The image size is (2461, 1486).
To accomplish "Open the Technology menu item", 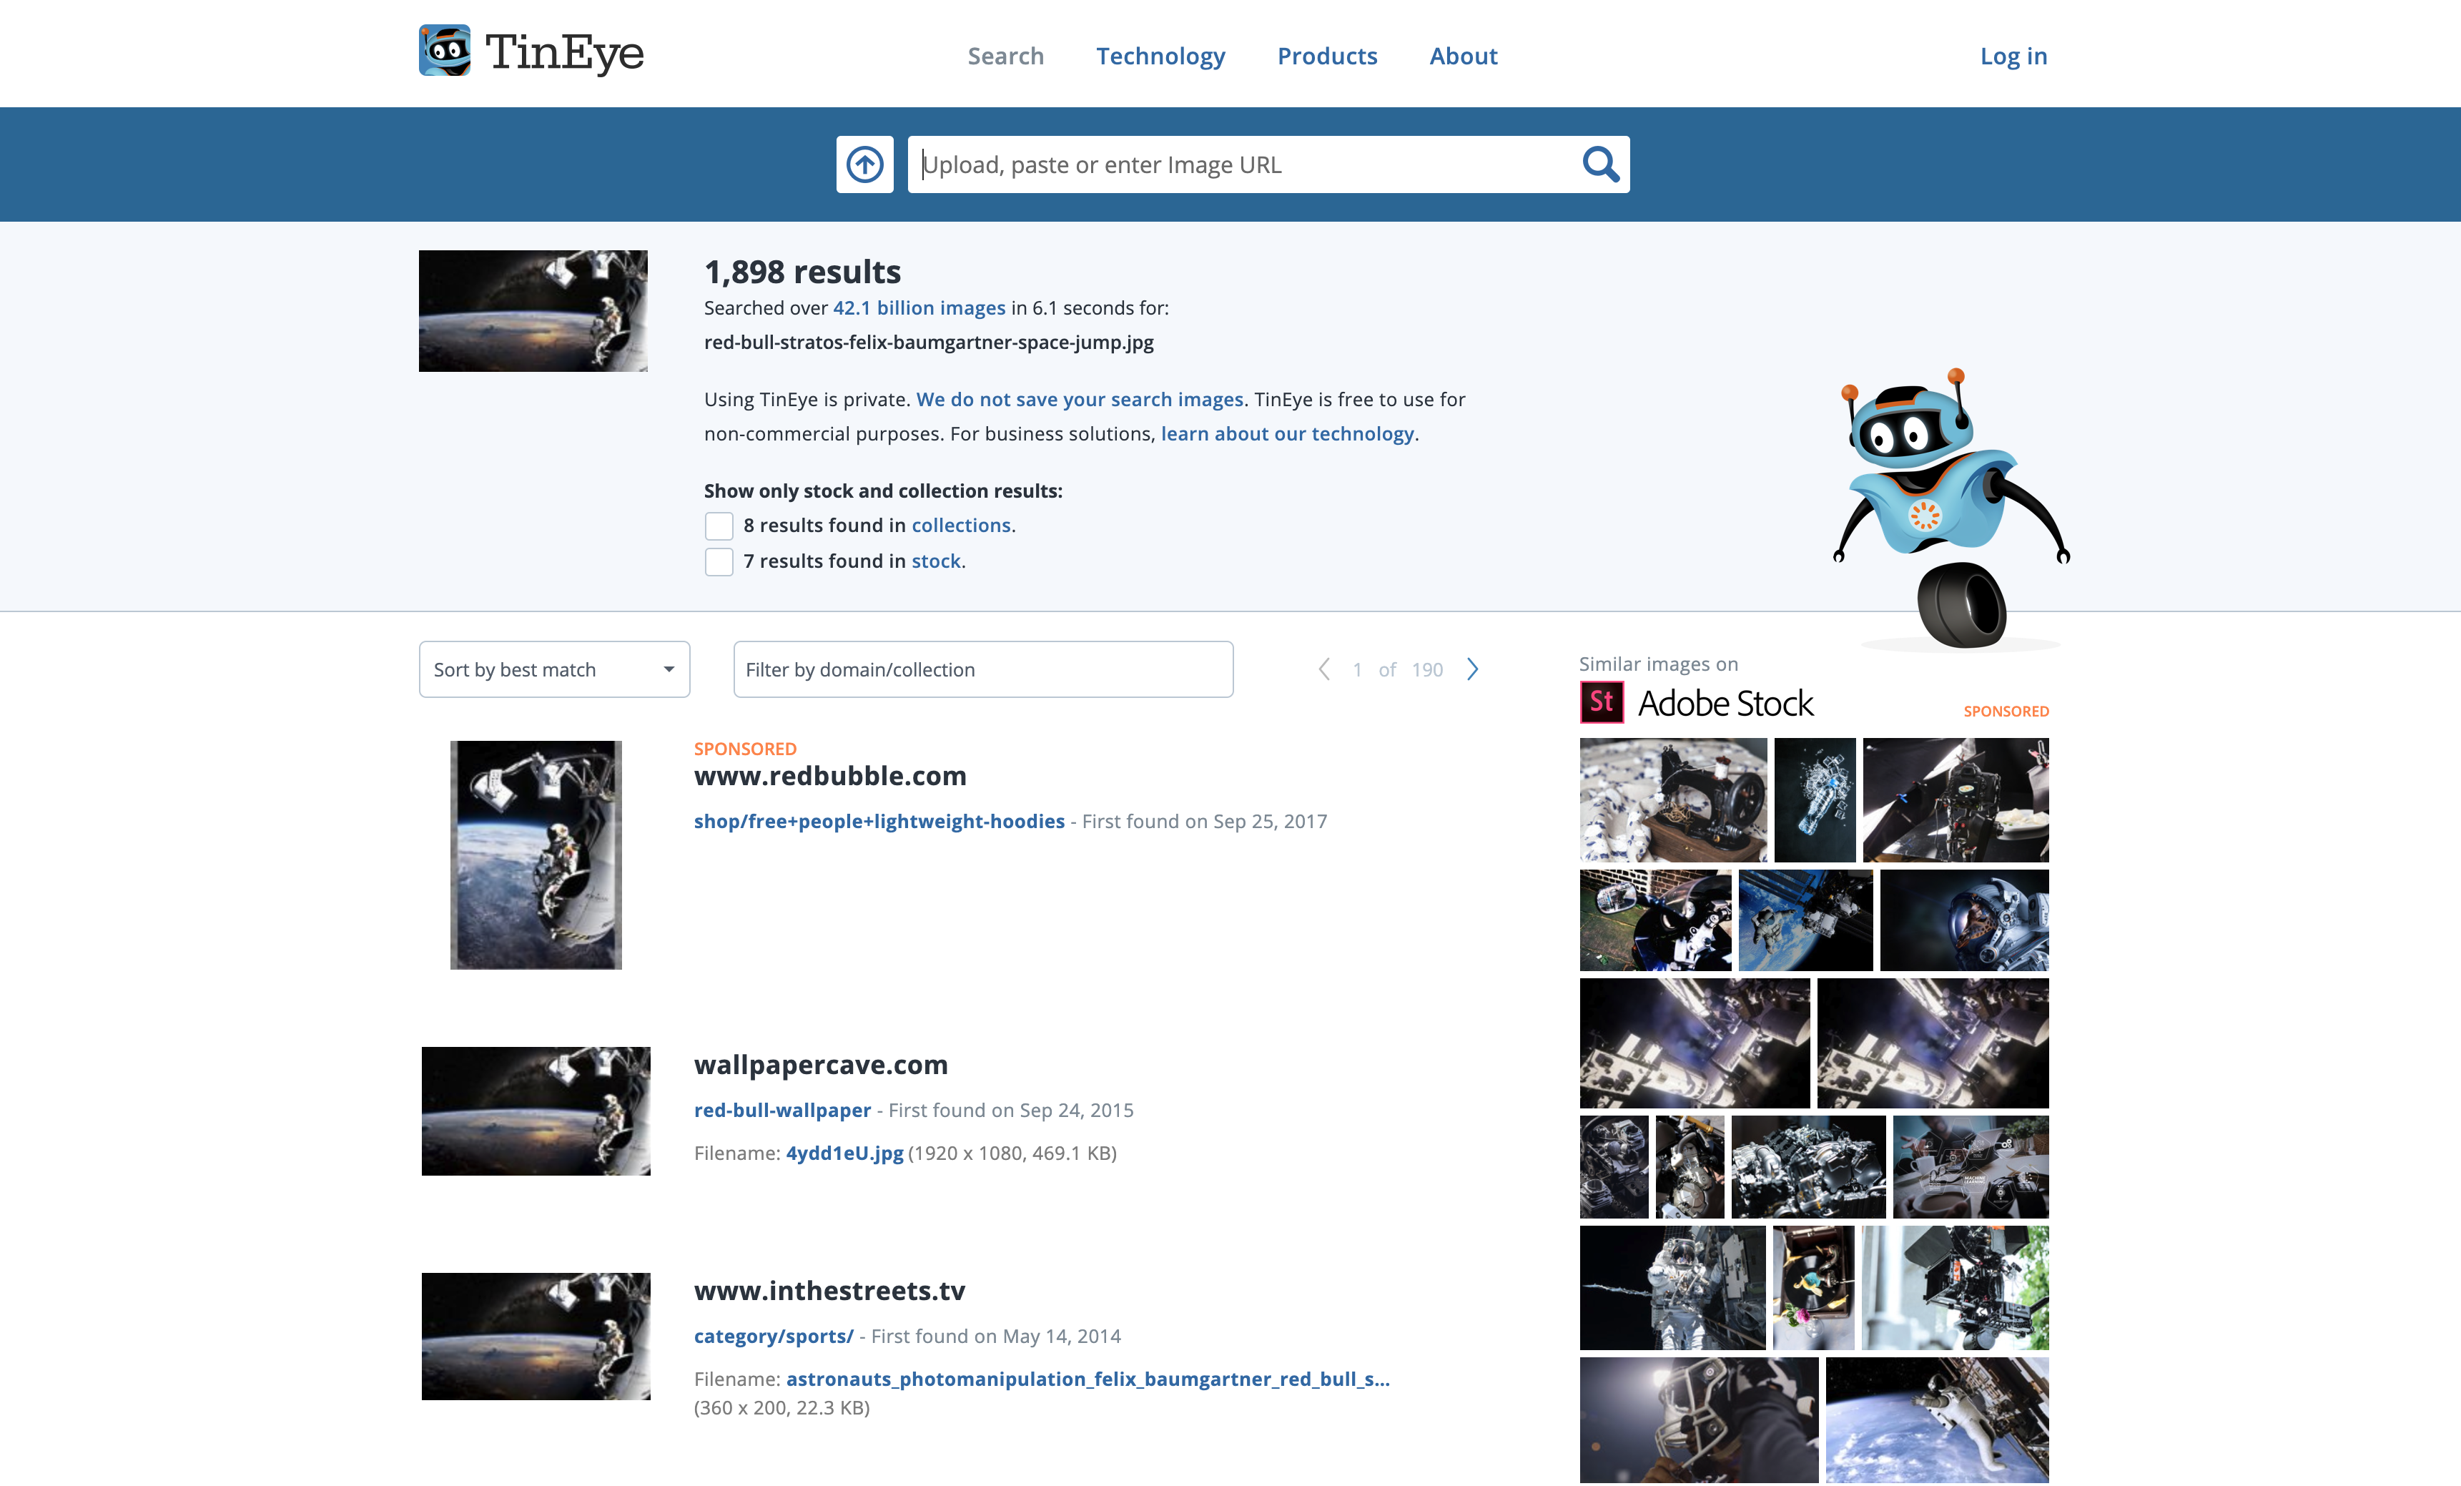I will [x=1160, y=54].
